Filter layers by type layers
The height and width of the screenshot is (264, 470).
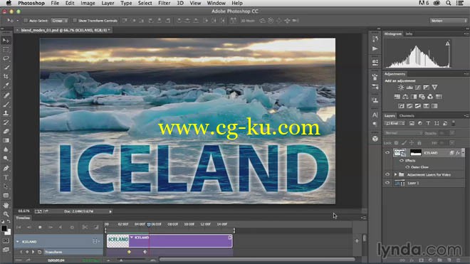point(428,123)
